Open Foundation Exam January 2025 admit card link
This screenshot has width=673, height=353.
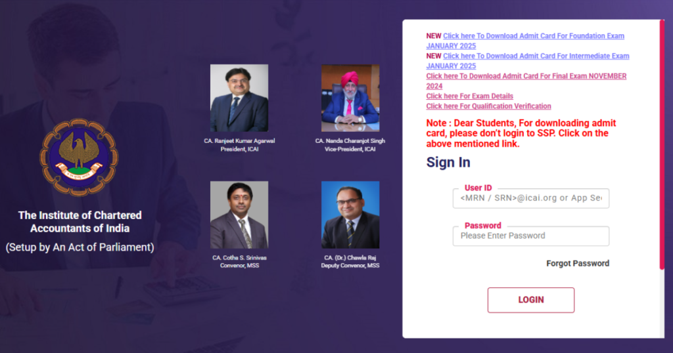coord(525,41)
